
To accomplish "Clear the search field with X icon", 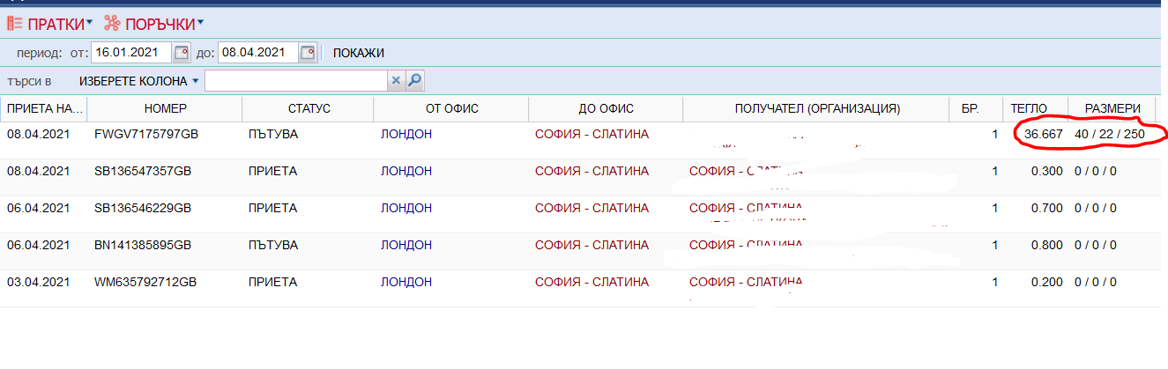I will (x=397, y=81).
